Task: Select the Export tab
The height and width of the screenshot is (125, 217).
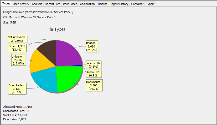Action: point(150,4)
